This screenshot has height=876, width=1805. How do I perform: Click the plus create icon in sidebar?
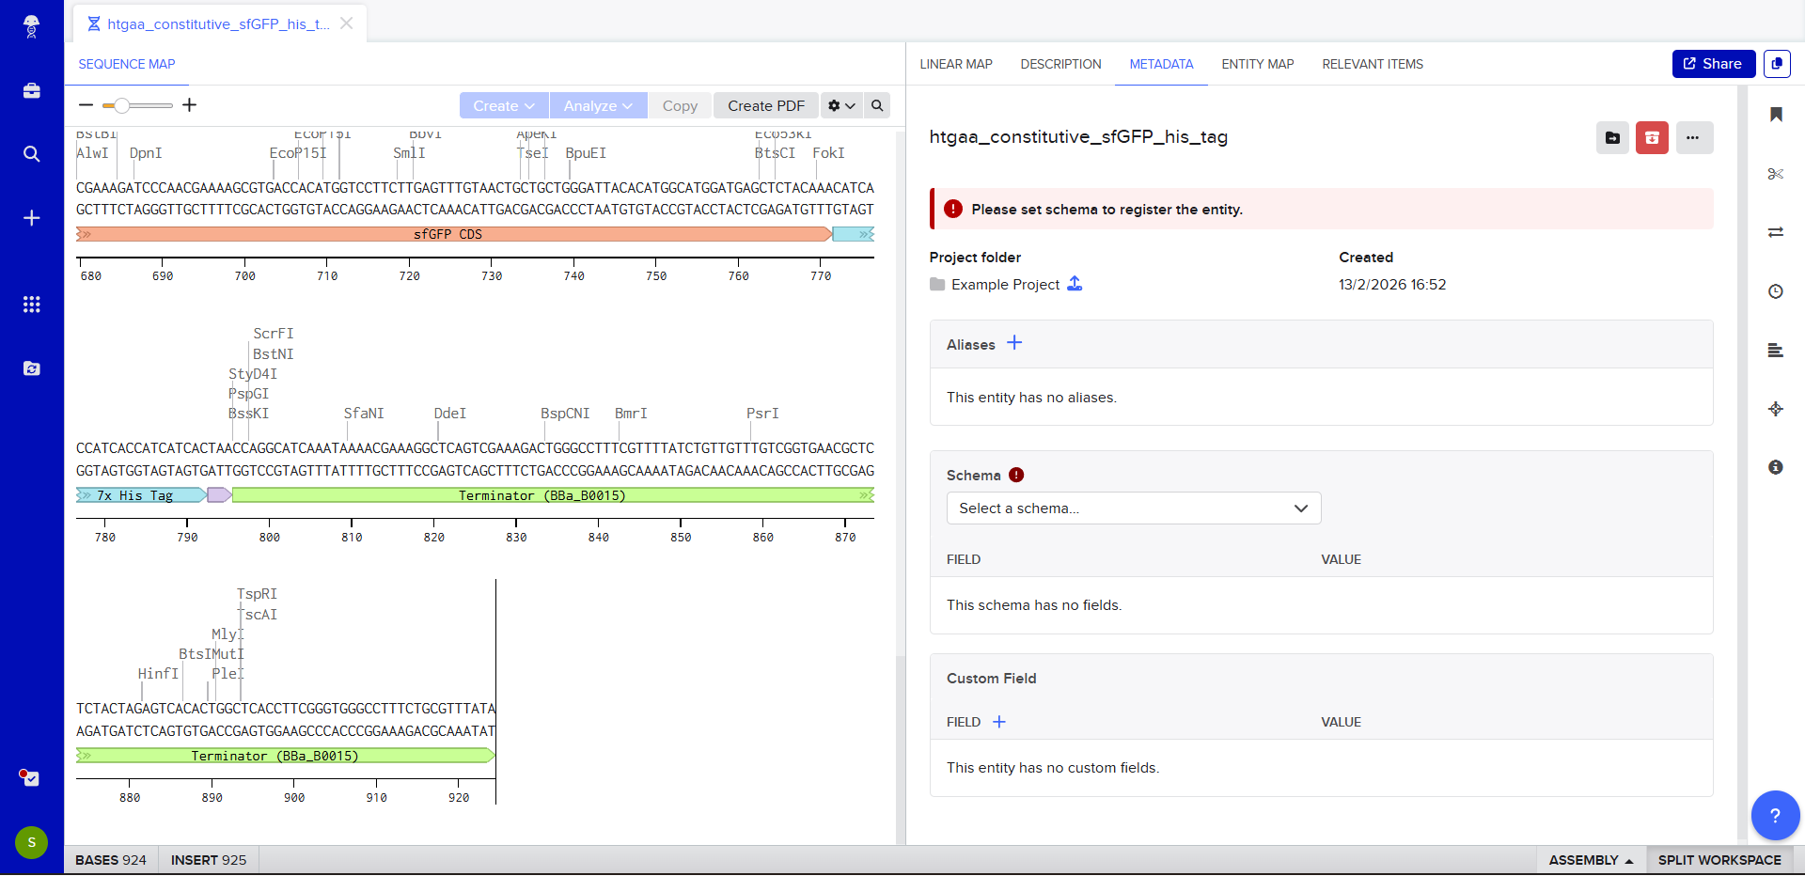tap(31, 218)
